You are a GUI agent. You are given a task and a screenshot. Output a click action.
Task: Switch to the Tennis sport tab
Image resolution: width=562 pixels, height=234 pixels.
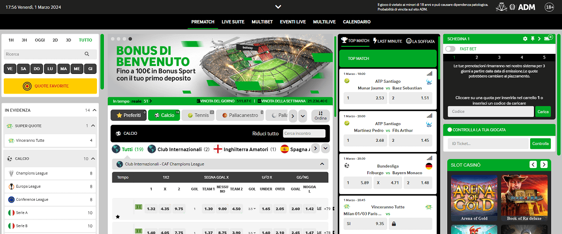[198, 115]
